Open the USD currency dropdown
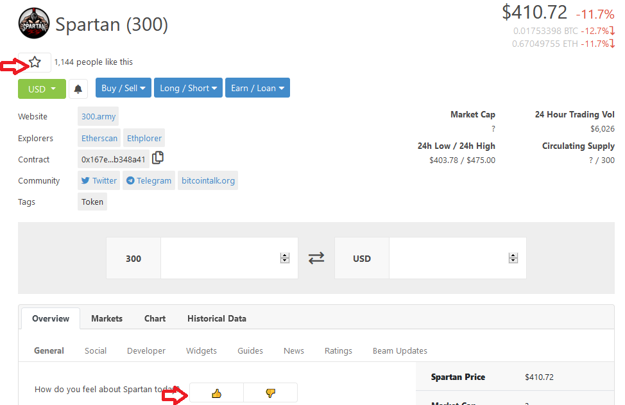 [42, 89]
